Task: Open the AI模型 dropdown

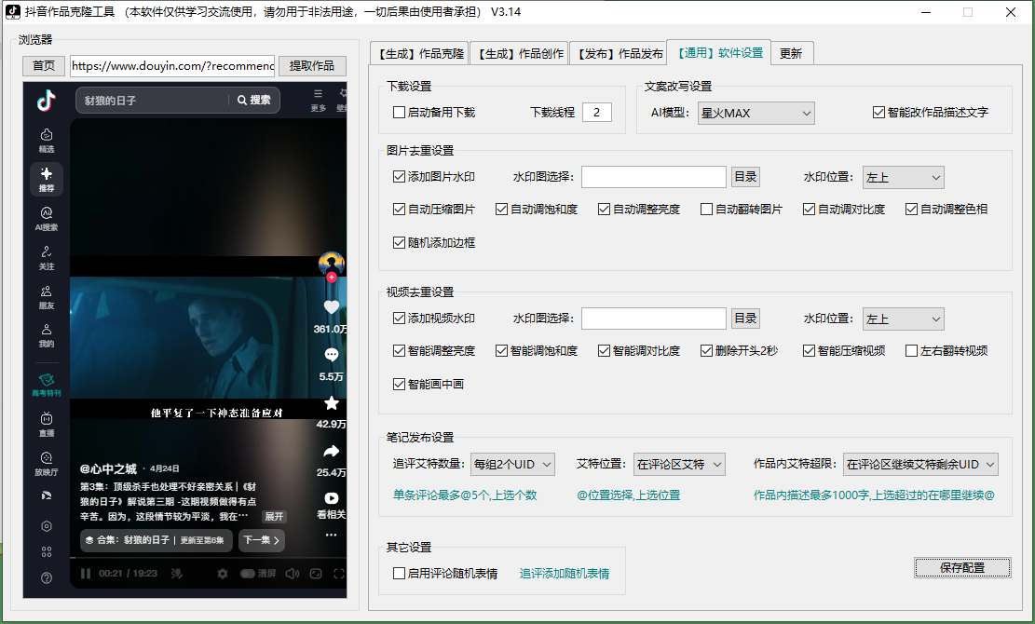Action: pyautogui.click(x=756, y=113)
